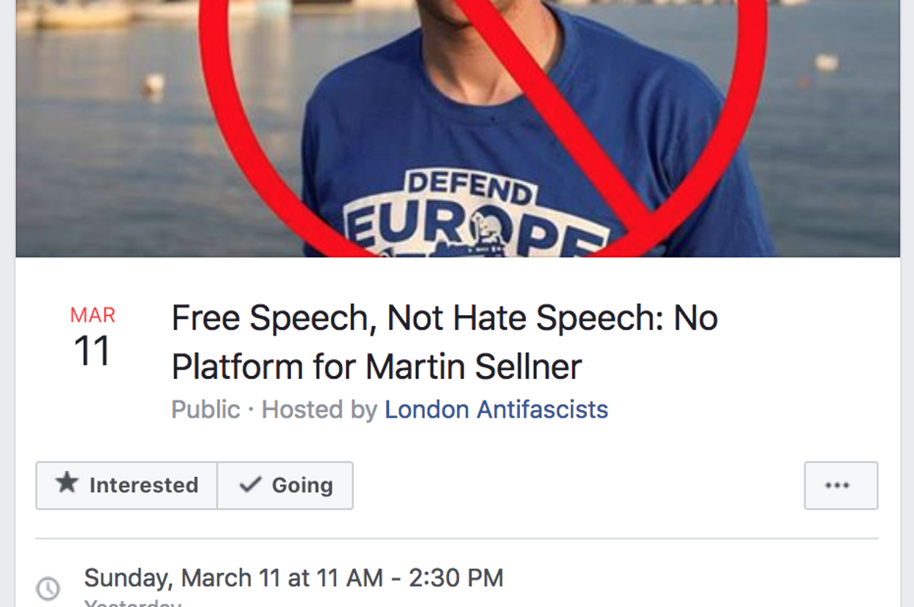Toggle Going for the Martin Sellner event
The height and width of the screenshot is (607, 914).
[x=285, y=486]
